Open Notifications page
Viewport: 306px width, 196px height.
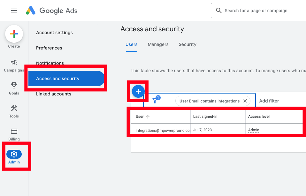pos(50,63)
